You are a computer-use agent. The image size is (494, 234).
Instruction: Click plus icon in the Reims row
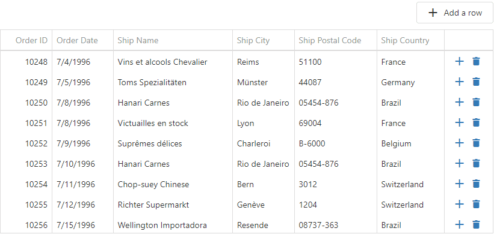tap(460, 62)
